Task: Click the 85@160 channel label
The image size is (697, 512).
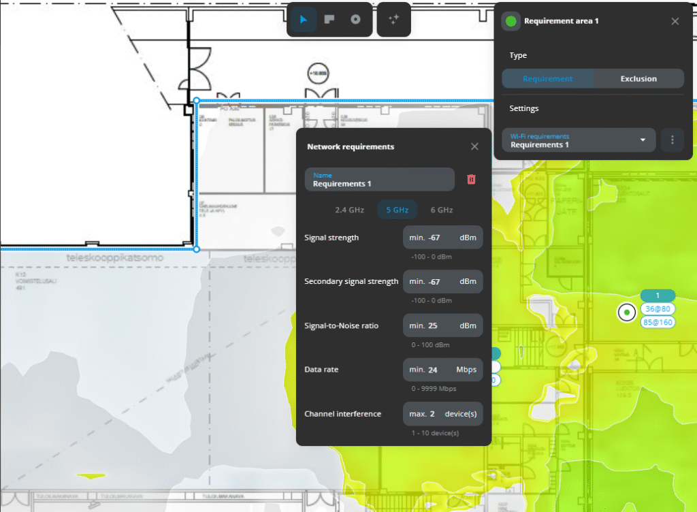Action: coord(658,321)
